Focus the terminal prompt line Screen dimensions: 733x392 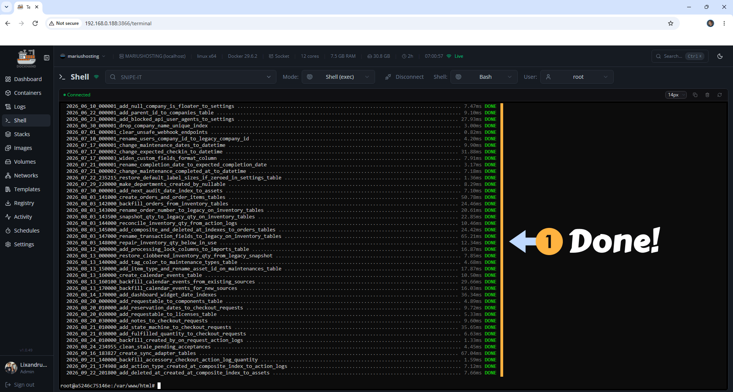click(111, 385)
